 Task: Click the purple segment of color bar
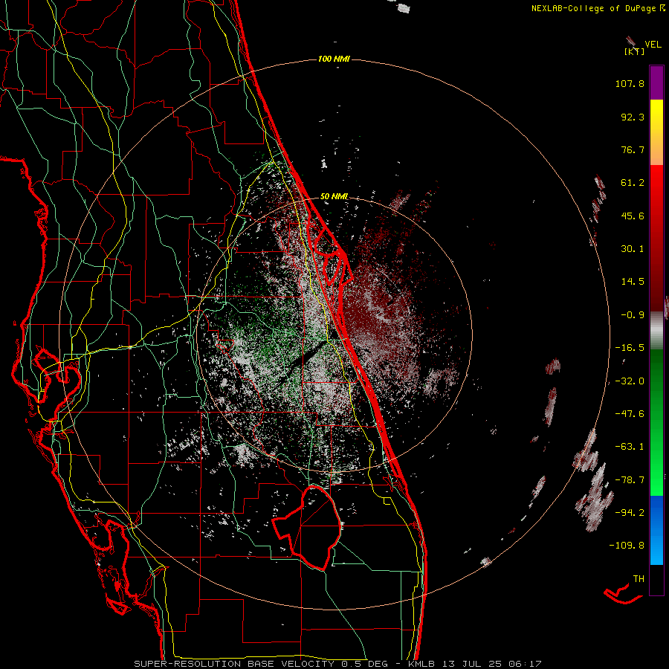656,83
